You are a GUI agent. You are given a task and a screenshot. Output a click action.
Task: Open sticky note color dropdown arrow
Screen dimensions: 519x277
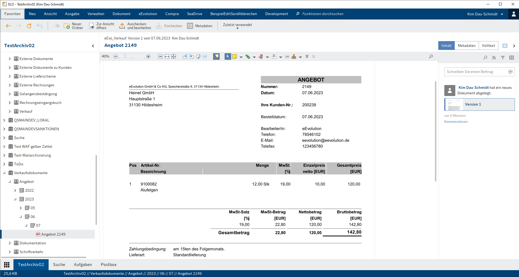[241, 57]
